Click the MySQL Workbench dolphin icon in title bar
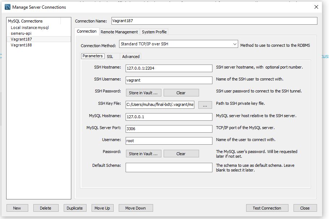The width and height of the screenshot is (329, 219). tap(8, 7)
